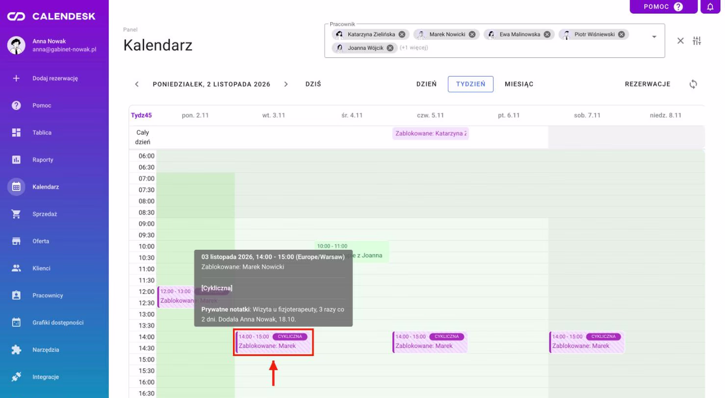Click the Raporty chart icon

(16, 160)
